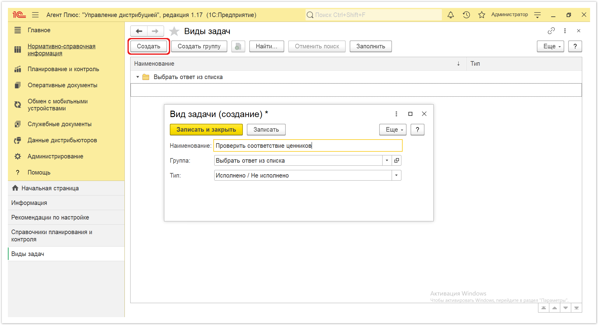Open help for Виды задач list

[575, 46]
